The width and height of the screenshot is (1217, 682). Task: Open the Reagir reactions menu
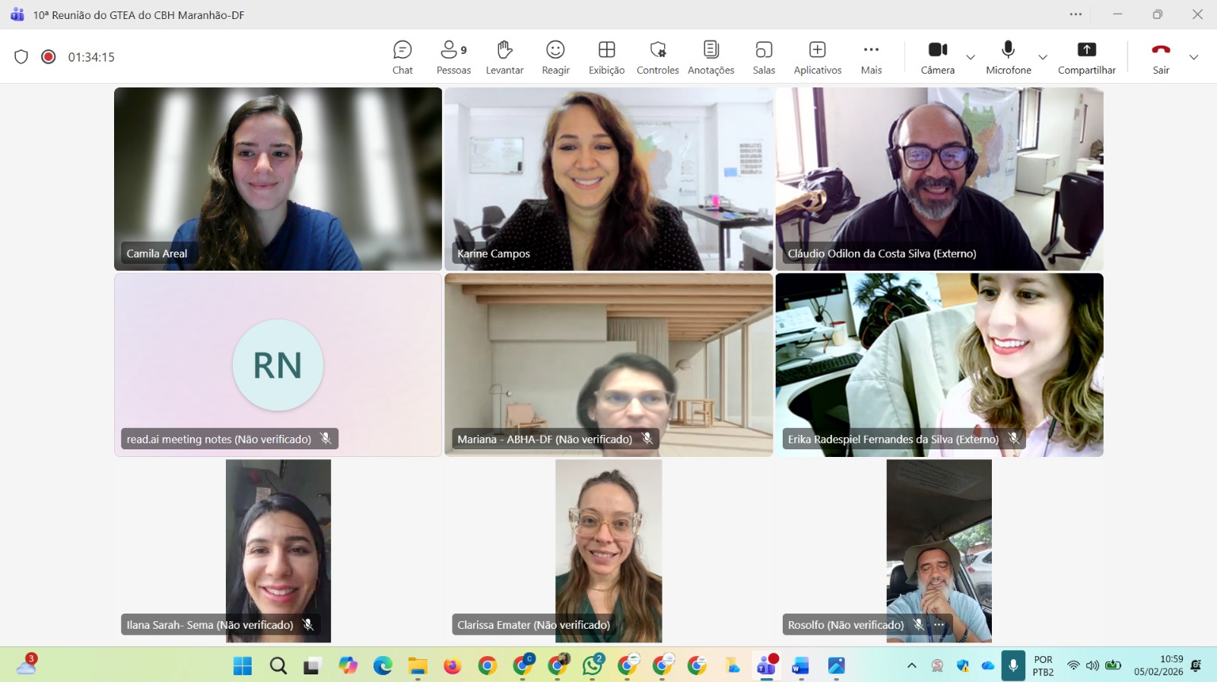pyautogui.click(x=555, y=57)
